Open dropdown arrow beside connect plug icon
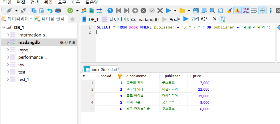The image size is (280, 124). 16,11
